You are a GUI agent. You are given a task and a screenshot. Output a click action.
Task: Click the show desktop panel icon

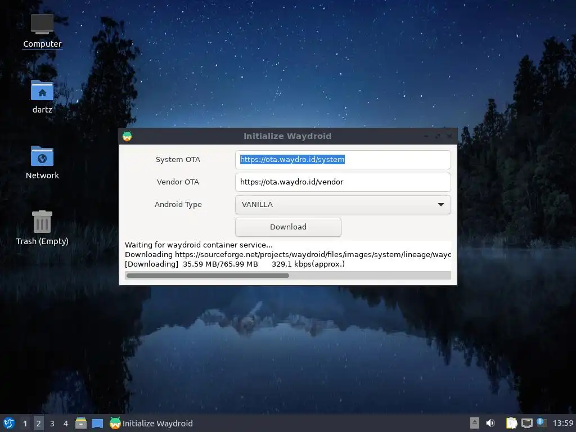pyautogui.click(x=97, y=423)
